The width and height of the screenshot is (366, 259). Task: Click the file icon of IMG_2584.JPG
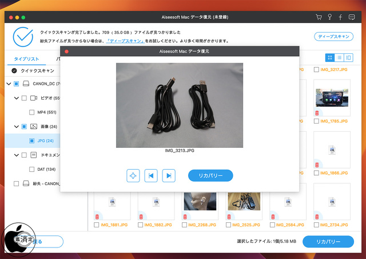coord(288,202)
